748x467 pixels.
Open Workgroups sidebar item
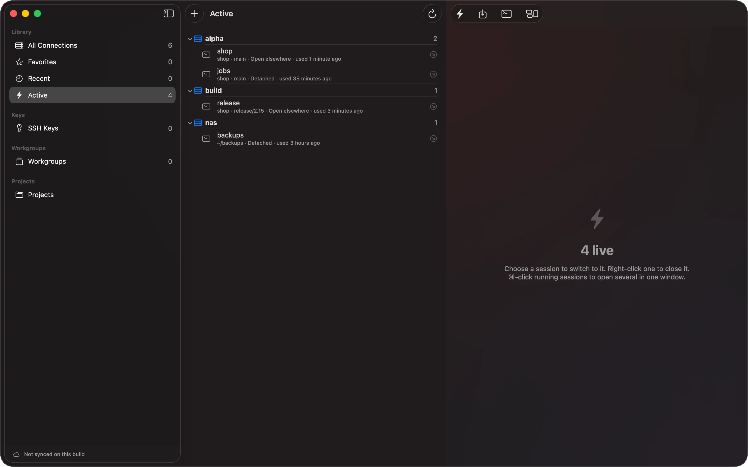[x=92, y=162]
